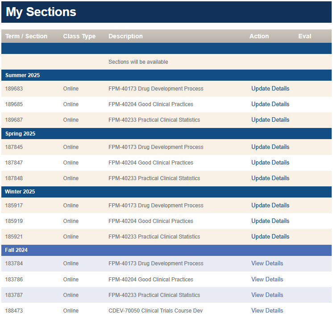View details for section 183784

(267, 263)
